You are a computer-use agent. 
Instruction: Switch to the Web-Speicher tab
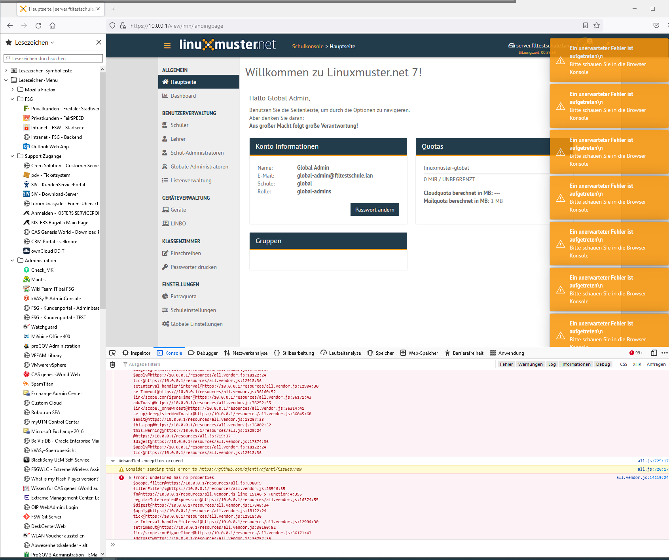[x=419, y=353]
